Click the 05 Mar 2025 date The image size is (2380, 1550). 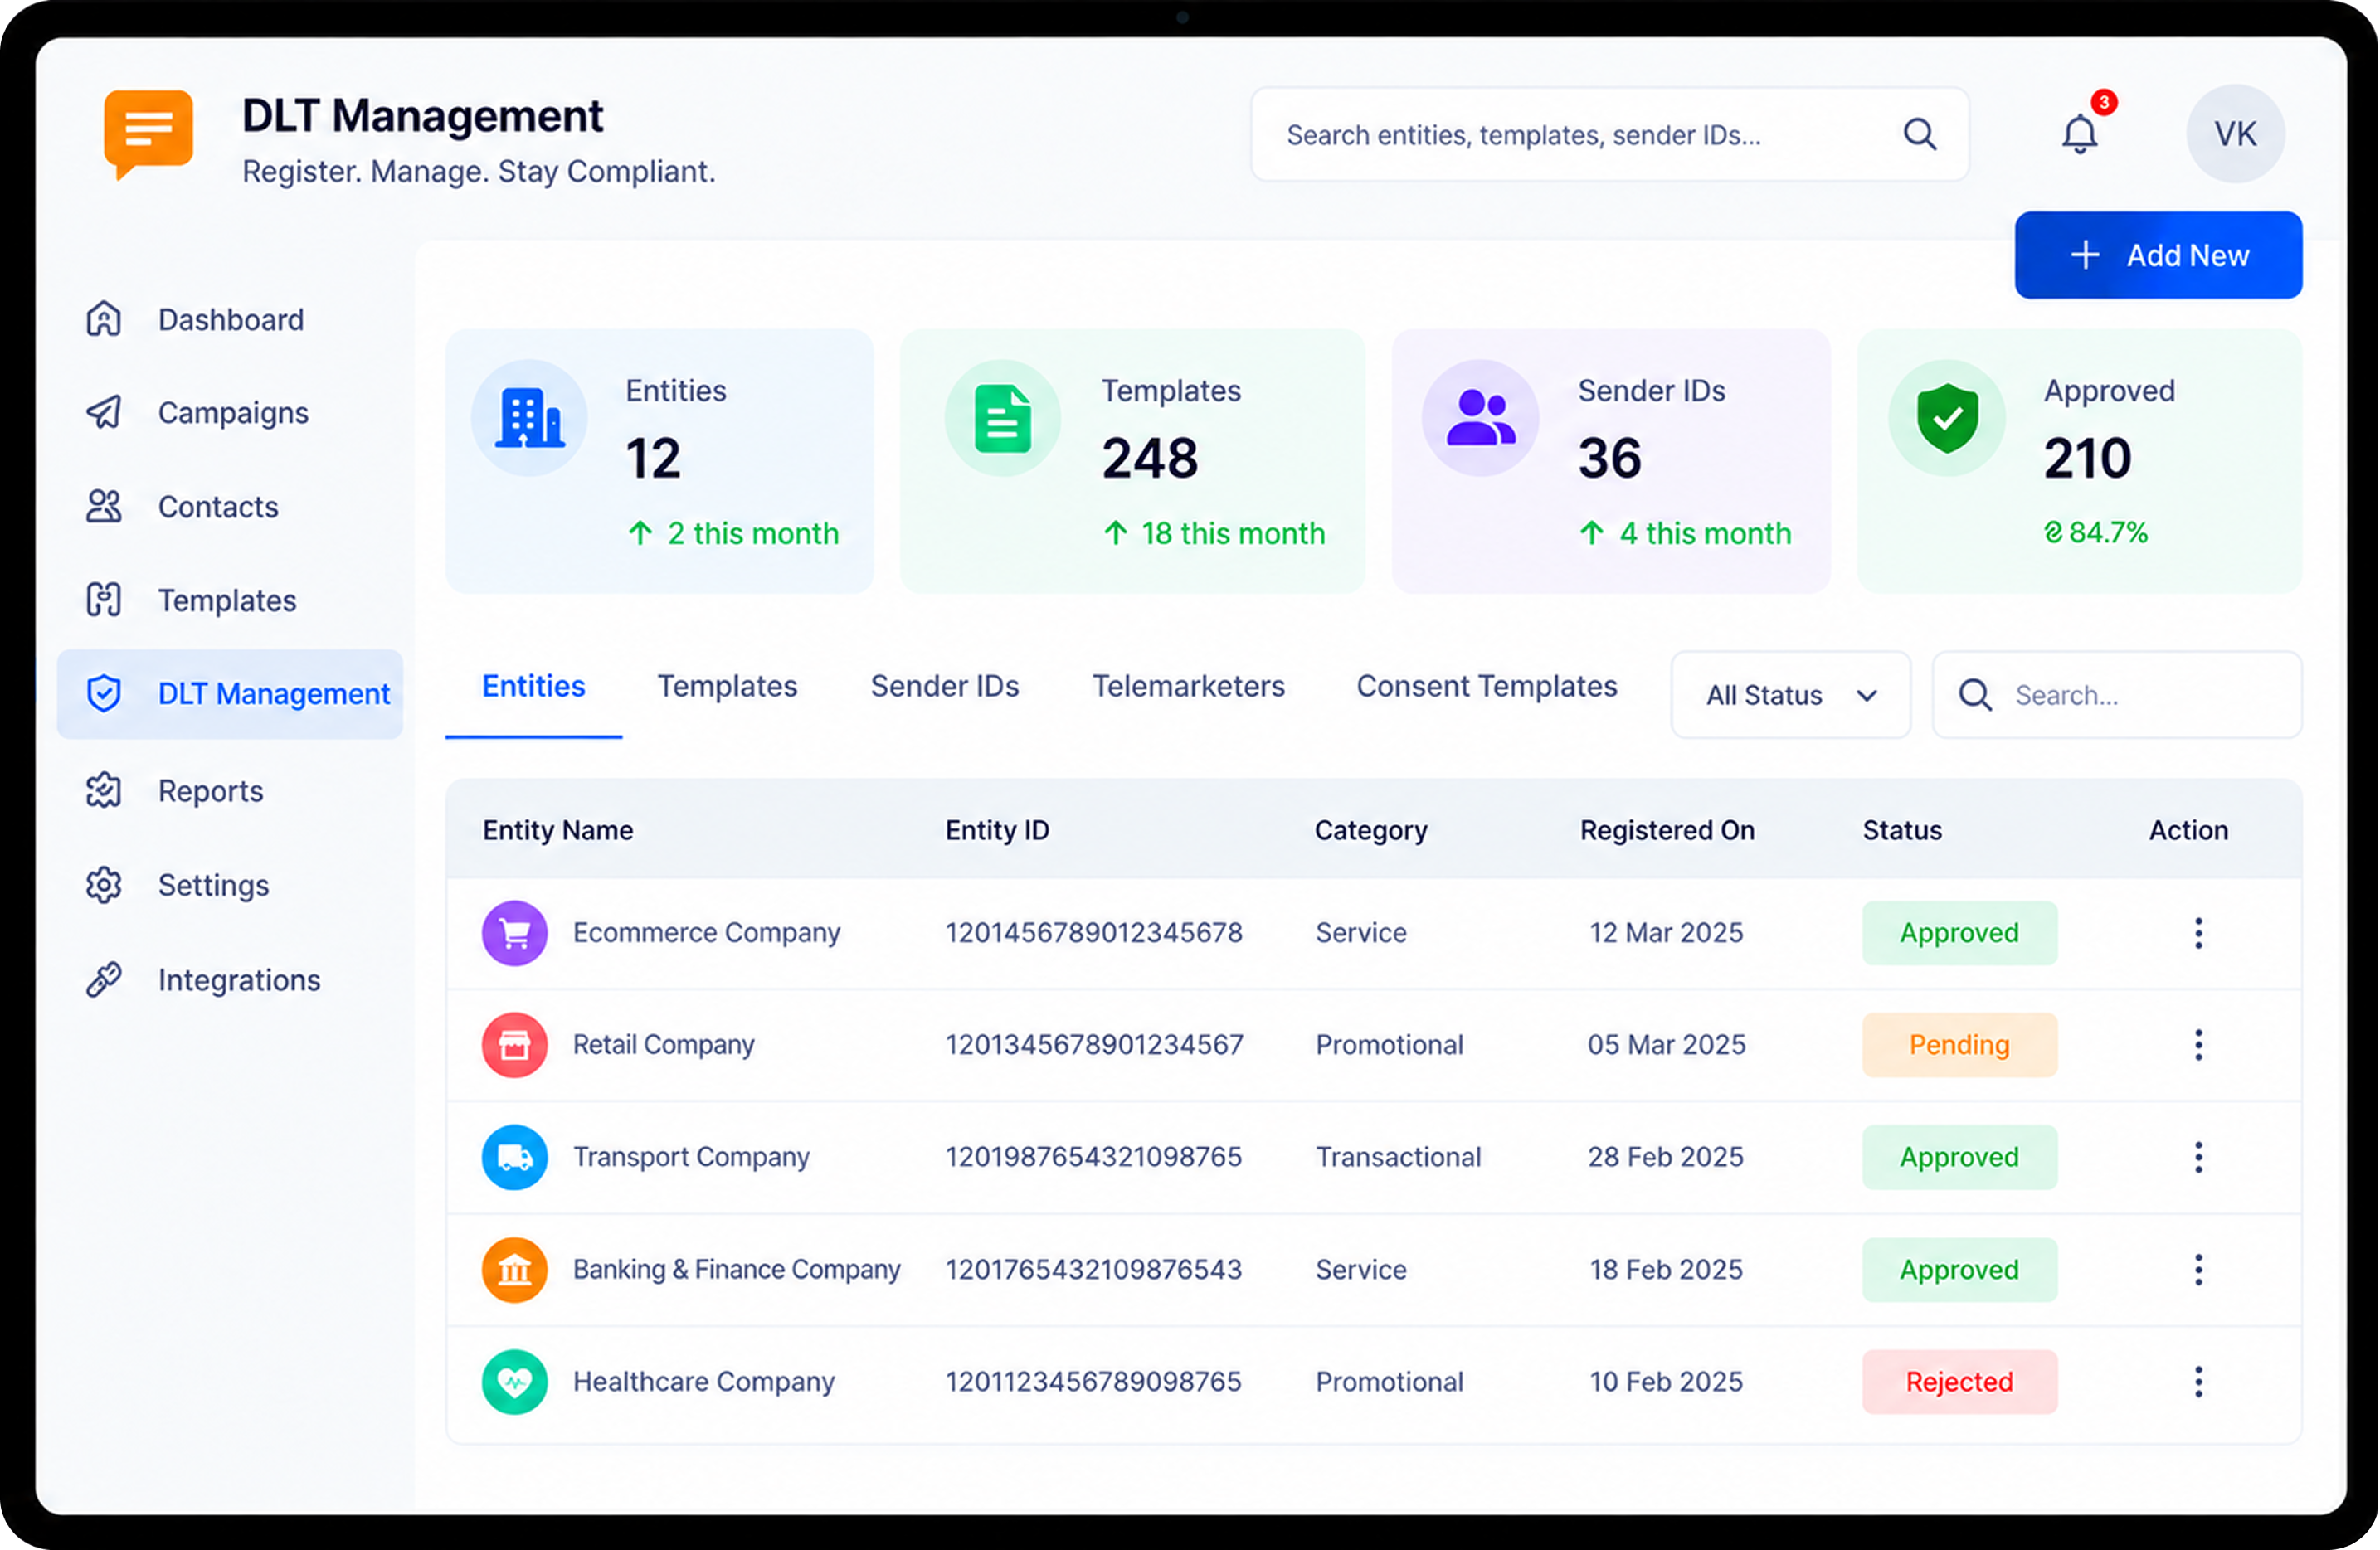click(x=1667, y=1045)
